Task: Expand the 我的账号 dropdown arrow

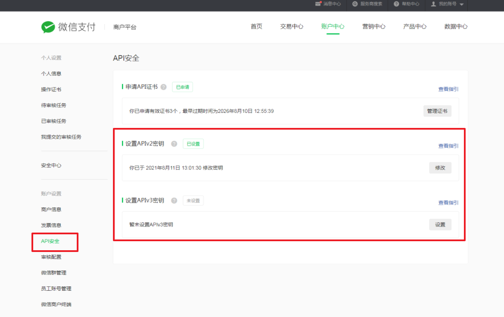Action: pyautogui.click(x=462, y=4)
